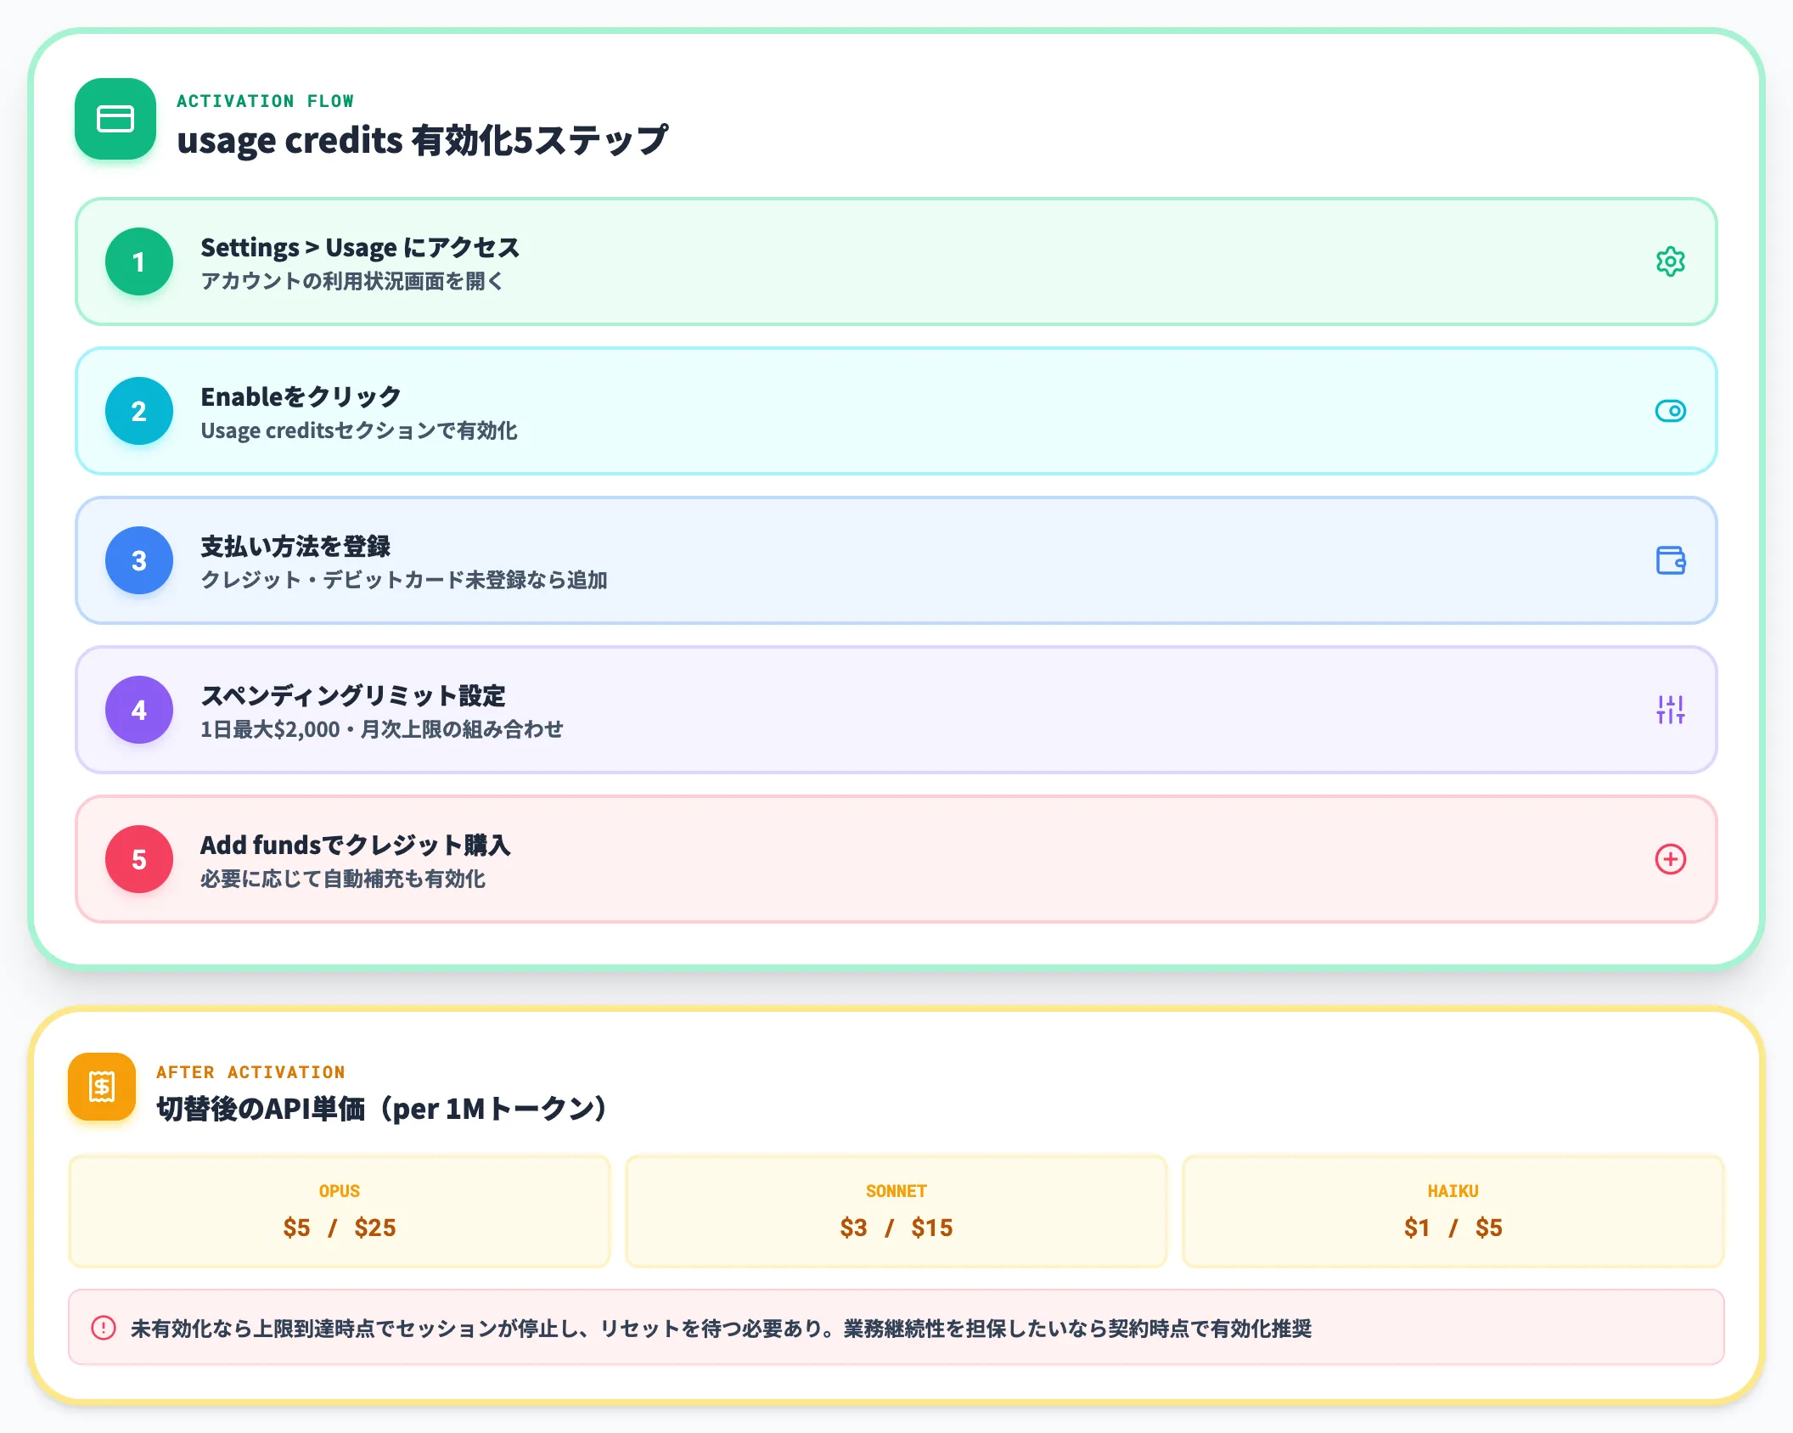Select the 'Enableをクリック' step title
Viewport: 1793px width, 1433px height.
tap(301, 396)
